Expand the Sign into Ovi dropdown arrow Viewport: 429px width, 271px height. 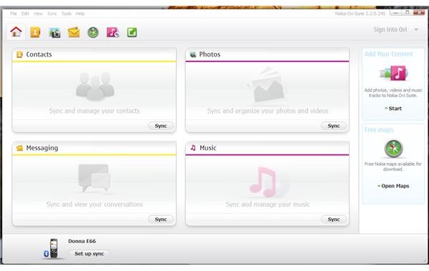pyautogui.click(x=416, y=29)
